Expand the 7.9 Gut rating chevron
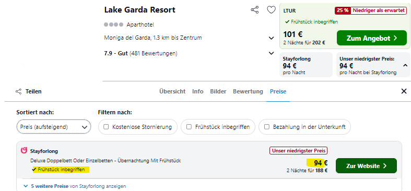Viewport: 411px width, 191px height. [x=271, y=53]
